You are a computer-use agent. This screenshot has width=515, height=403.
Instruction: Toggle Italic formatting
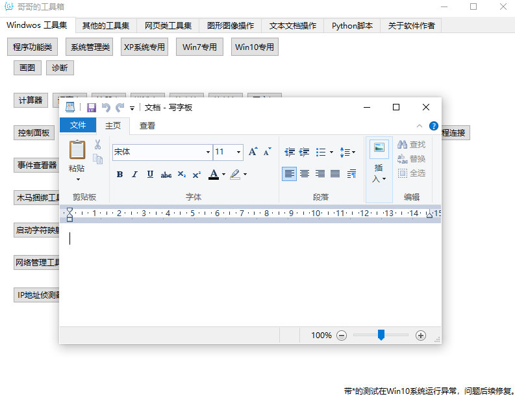pos(134,175)
